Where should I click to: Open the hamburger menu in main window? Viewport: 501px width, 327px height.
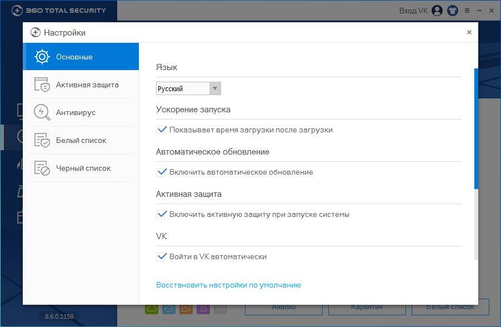(x=467, y=11)
